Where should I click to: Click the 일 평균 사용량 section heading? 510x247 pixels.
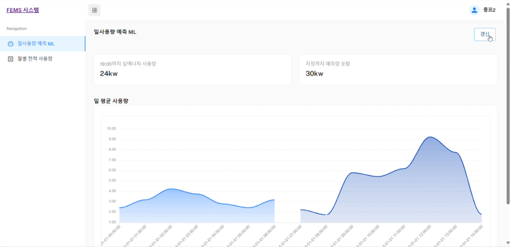tap(111, 101)
